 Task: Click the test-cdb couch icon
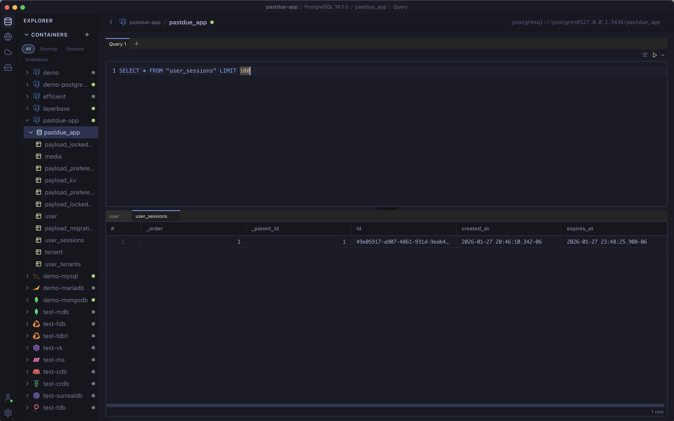tap(36, 372)
